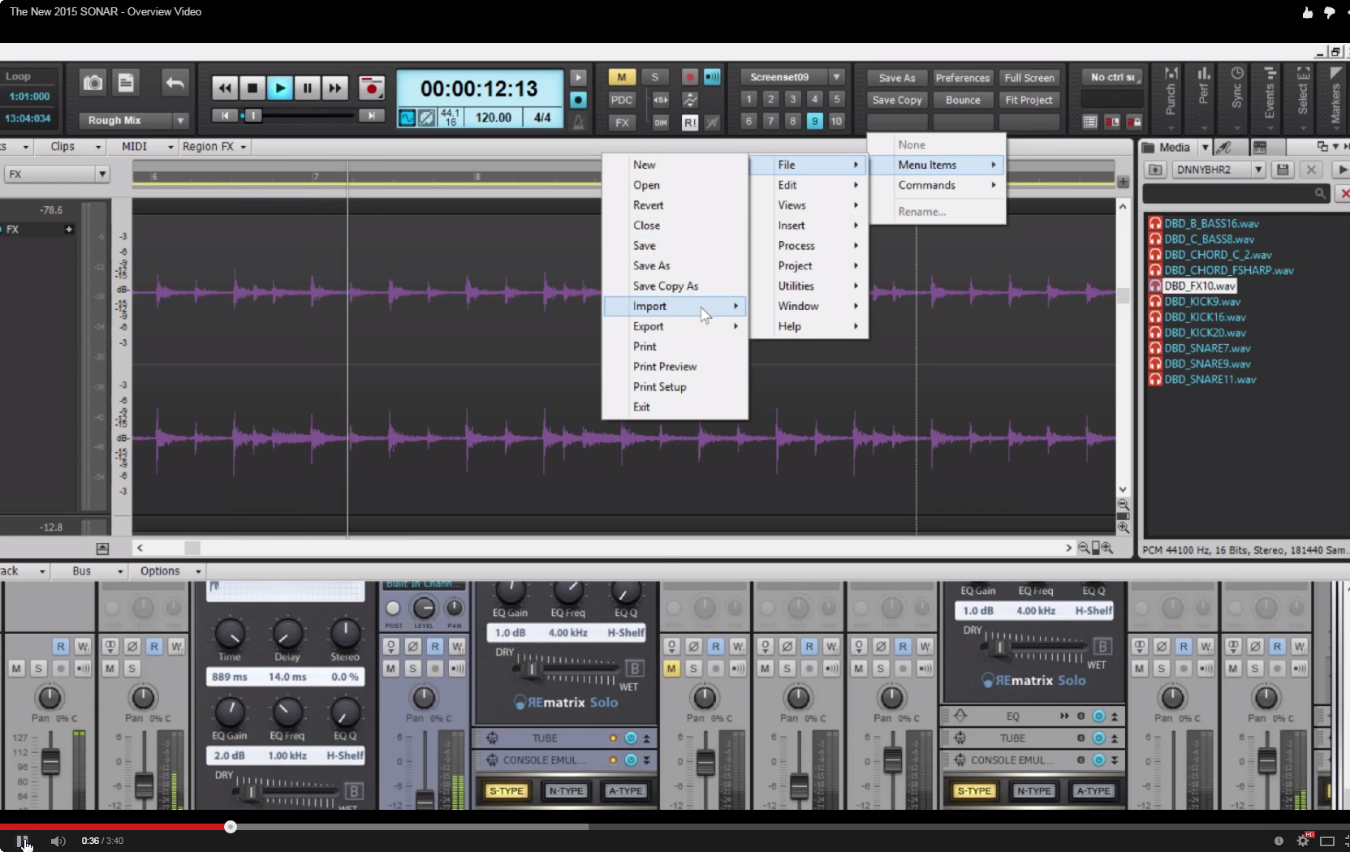Select Commands in the popup menu
The image size is (1350, 852).
938,185
